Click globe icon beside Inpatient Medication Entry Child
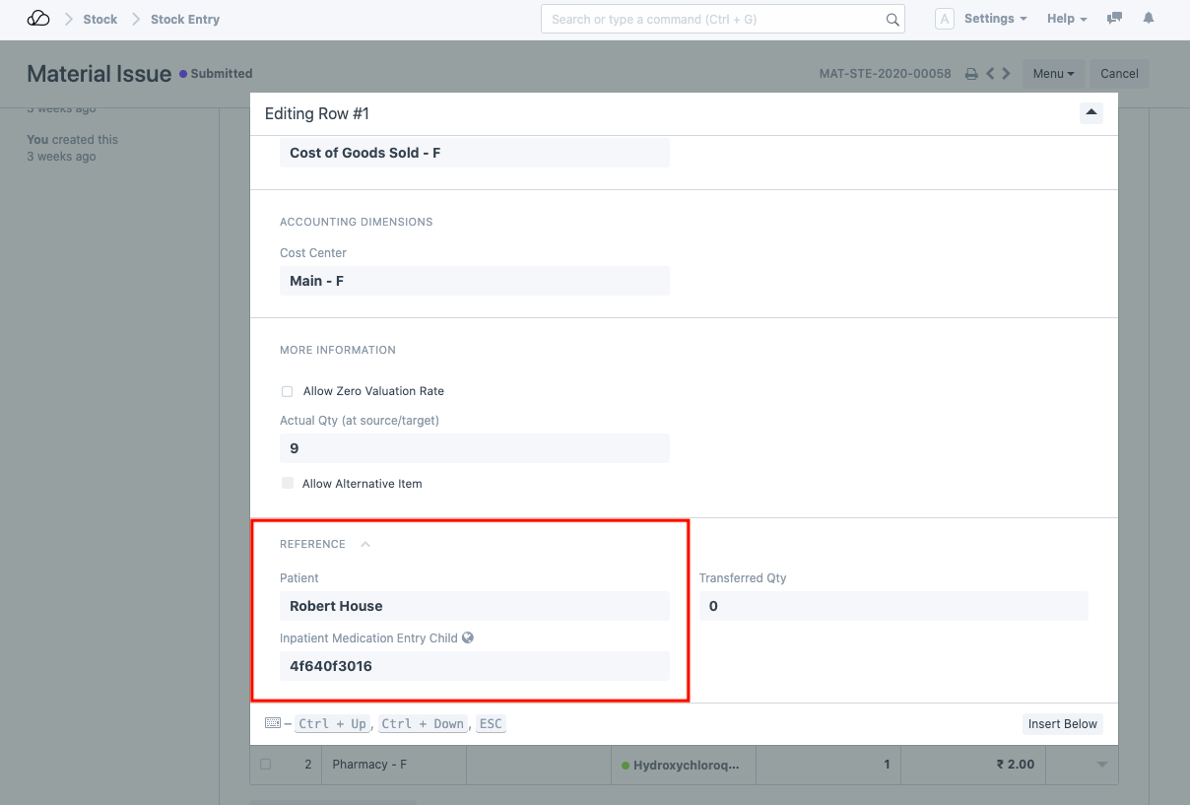Viewport: 1190px width, 805px height. (468, 637)
